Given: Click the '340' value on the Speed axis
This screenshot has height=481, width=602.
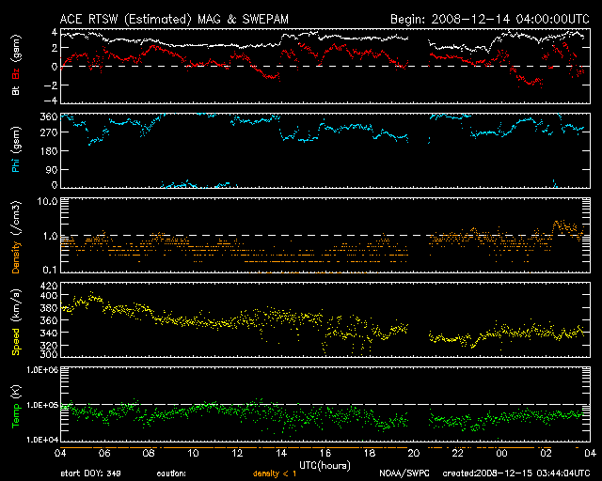Looking at the screenshot, I should coord(49,333).
